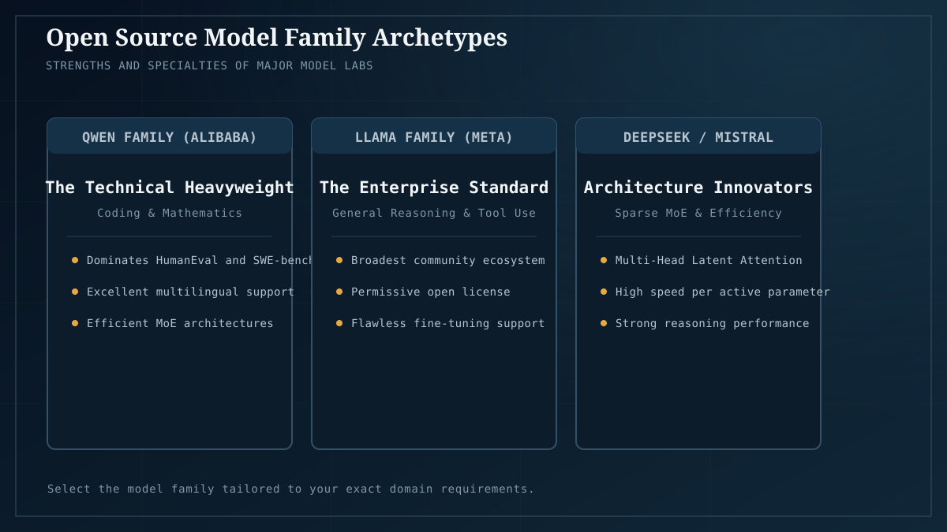Click the bullet dot beside Dominates HumanEval
The image size is (947, 532).
click(x=75, y=260)
